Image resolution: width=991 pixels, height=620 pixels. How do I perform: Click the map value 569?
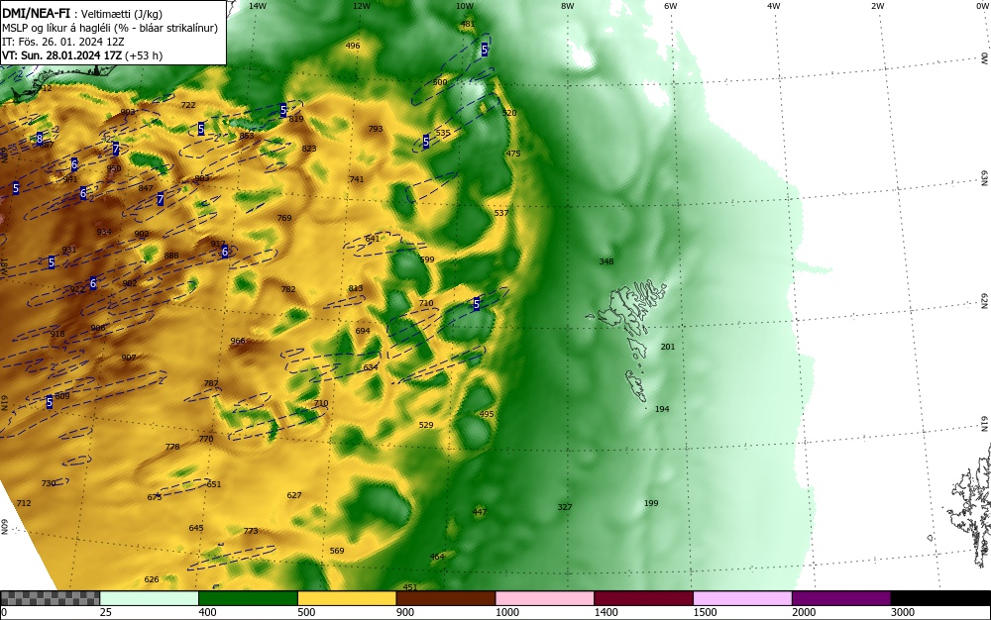tap(337, 551)
